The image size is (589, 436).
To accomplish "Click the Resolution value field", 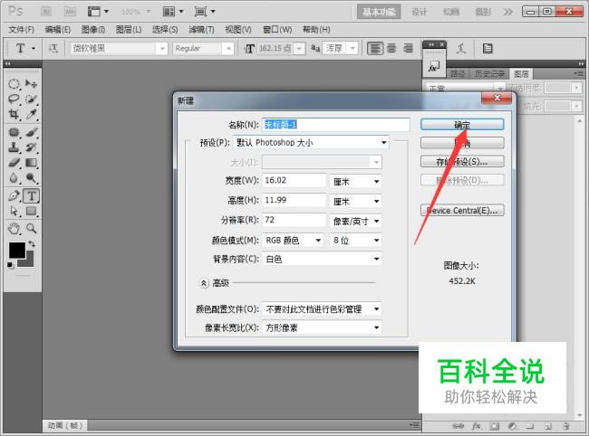I will pyautogui.click(x=294, y=220).
